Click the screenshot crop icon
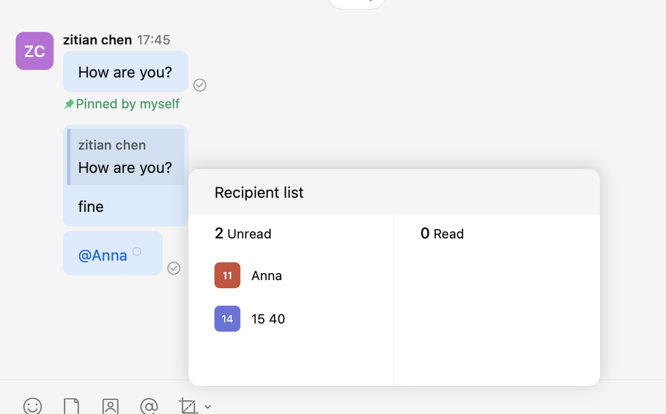This screenshot has width=666, height=414. tap(188, 406)
